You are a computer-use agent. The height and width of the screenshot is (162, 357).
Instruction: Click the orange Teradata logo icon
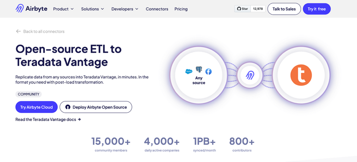pos(301,75)
